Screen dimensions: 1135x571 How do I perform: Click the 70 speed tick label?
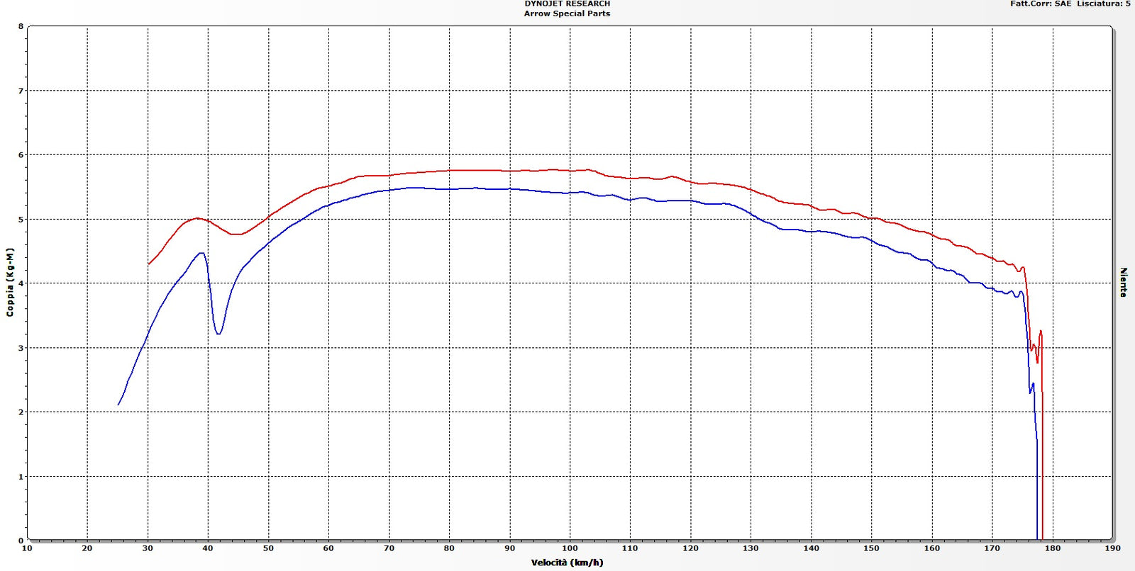(389, 548)
